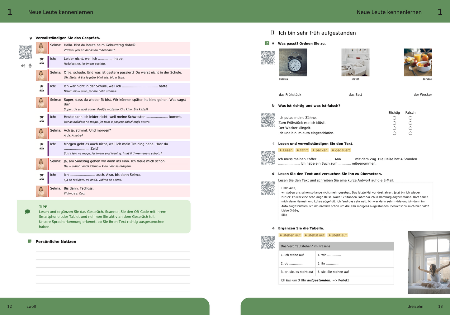
Task: Click the 'das Frühstück' matching label
Action: click(290, 95)
